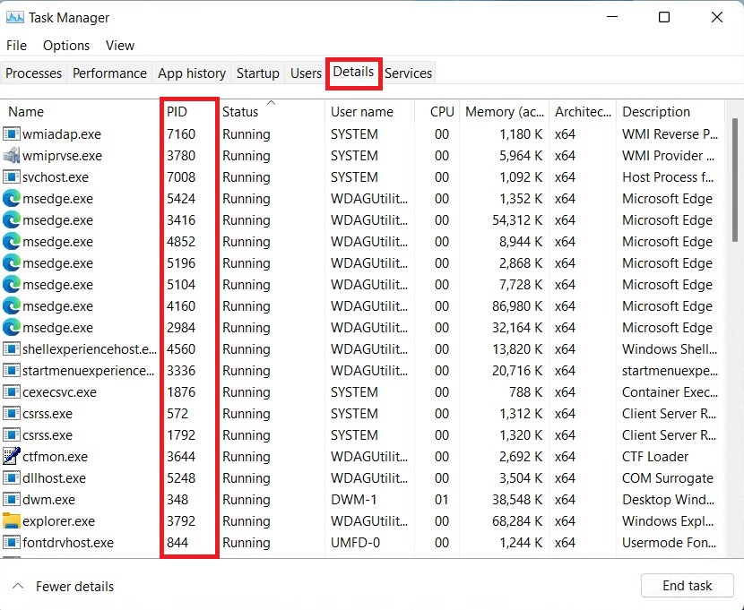Switch to the Performance tab
The height and width of the screenshot is (610, 744).
point(108,73)
